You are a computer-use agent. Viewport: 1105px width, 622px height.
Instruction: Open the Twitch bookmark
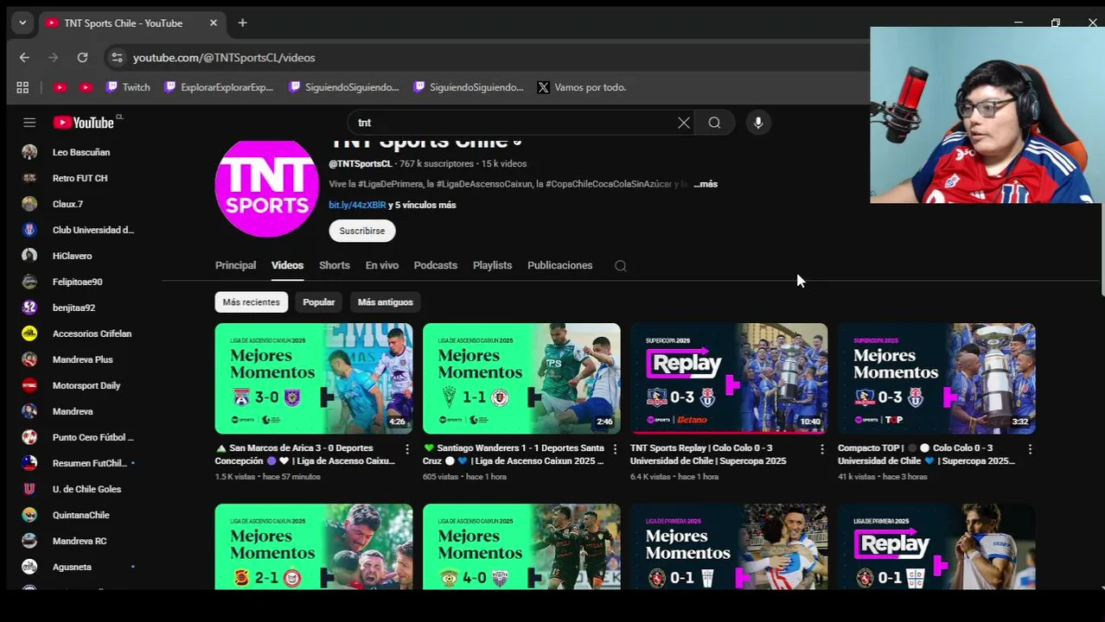(x=128, y=87)
